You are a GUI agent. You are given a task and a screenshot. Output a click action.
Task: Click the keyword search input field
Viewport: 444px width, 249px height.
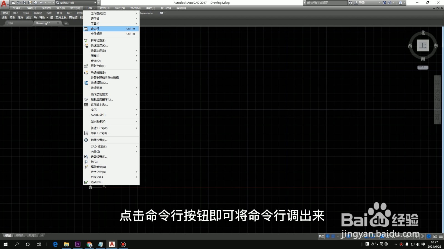tap(327, 2)
